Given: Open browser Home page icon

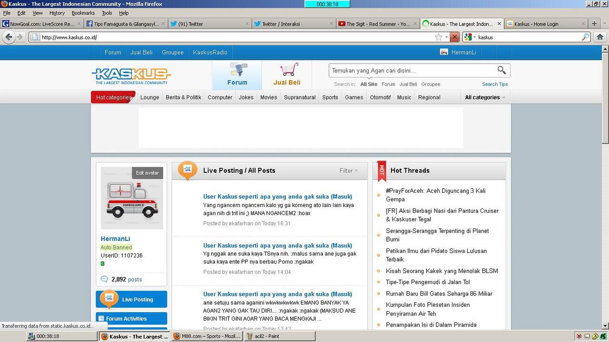Looking at the screenshot, I should [600, 37].
